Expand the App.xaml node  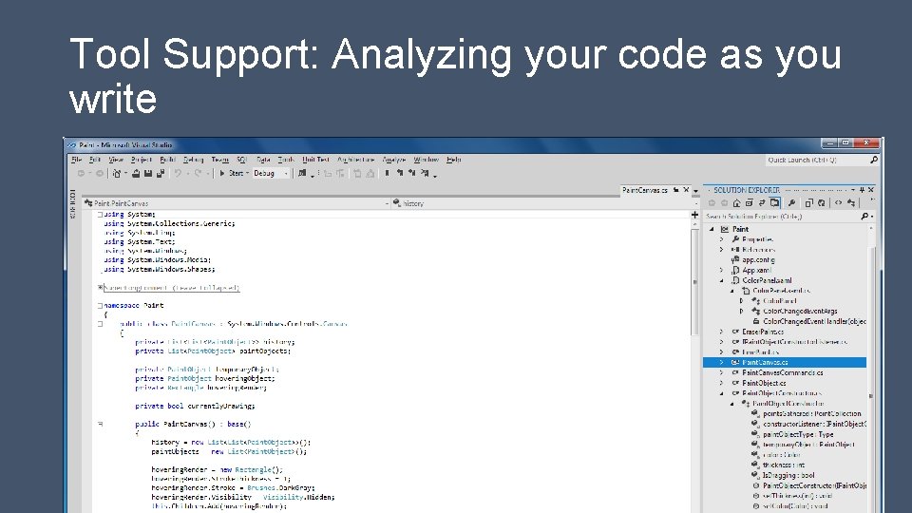coord(722,271)
